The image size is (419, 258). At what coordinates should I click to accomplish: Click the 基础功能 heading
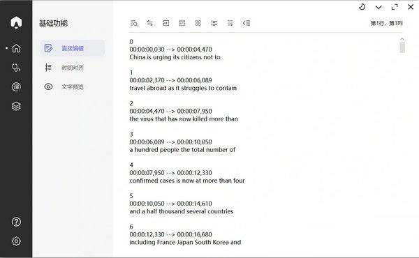click(53, 23)
